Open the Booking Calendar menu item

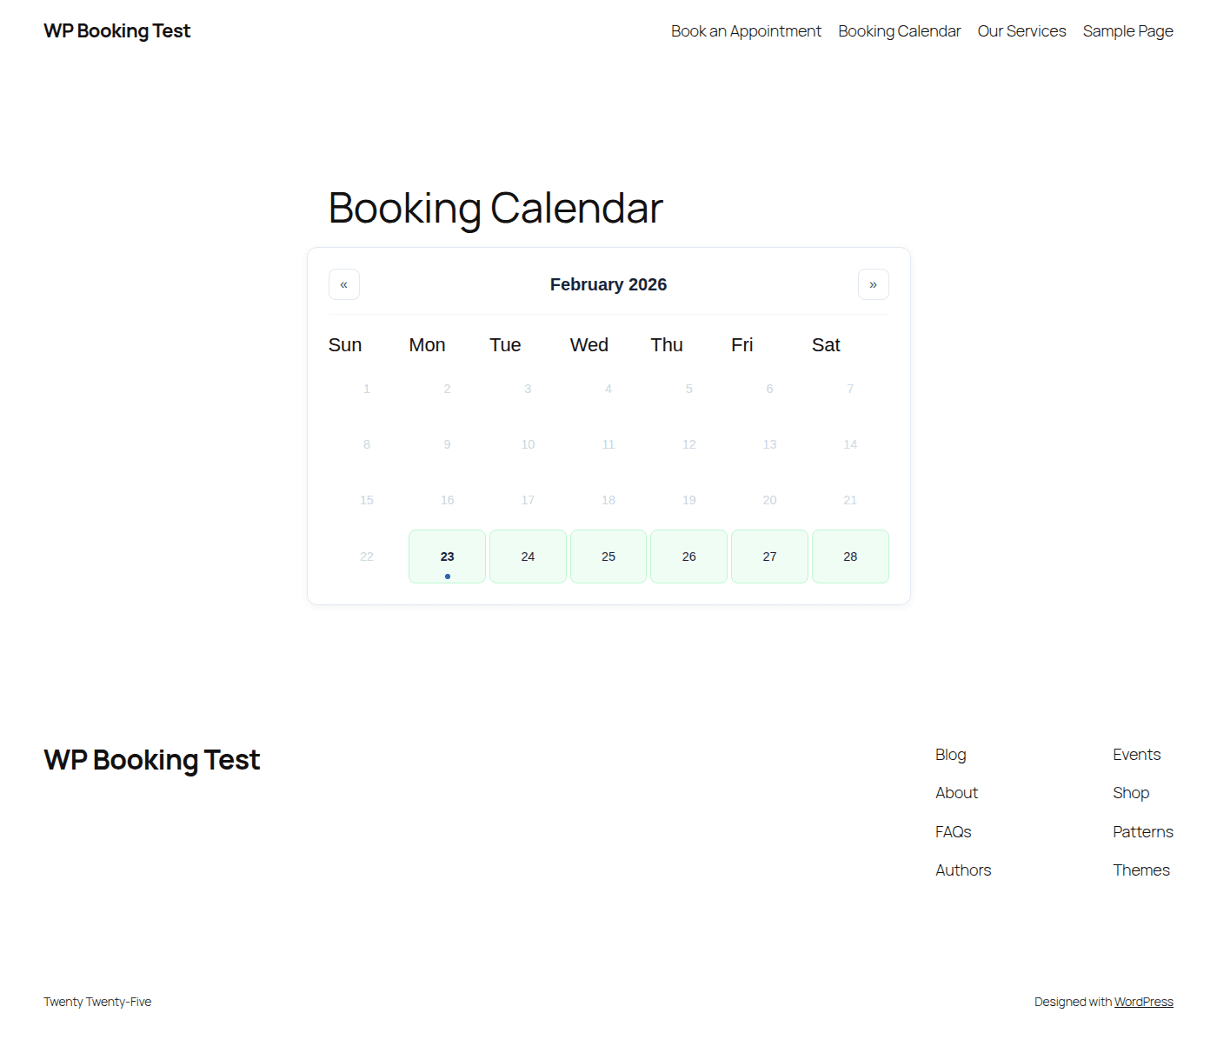pyautogui.click(x=899, y=30)
